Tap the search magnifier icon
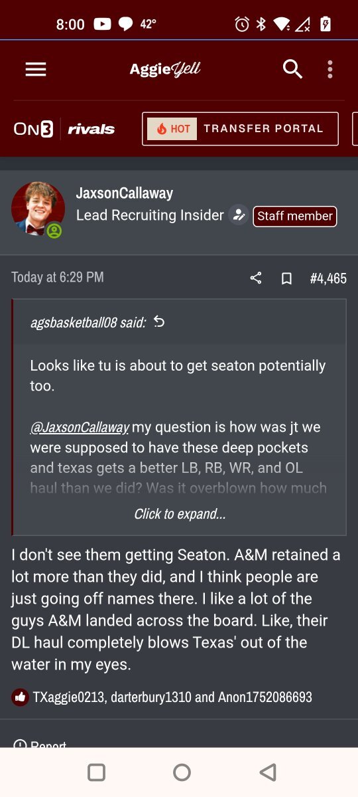Viewport: 358px width, 797px height. coord(292,68)
